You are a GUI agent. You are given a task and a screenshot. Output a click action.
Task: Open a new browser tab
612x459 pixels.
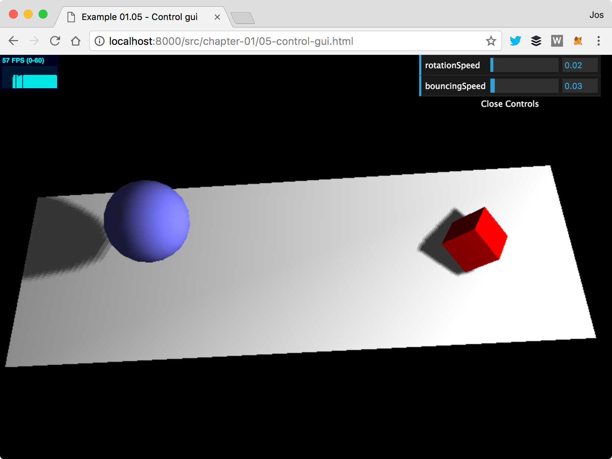click(243, 18)
